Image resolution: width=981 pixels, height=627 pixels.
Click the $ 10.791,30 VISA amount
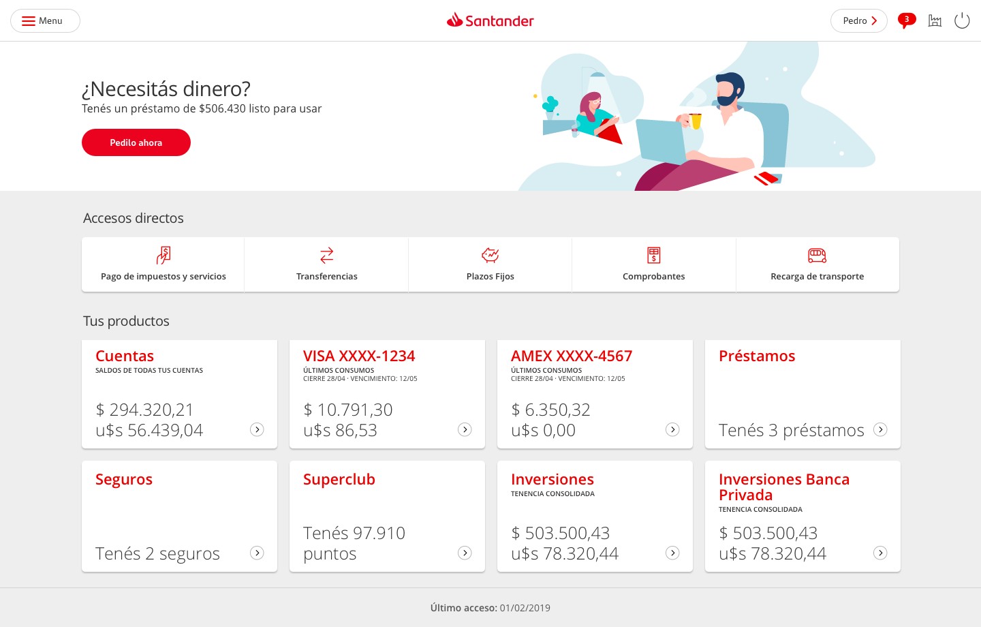click(348, 410)
